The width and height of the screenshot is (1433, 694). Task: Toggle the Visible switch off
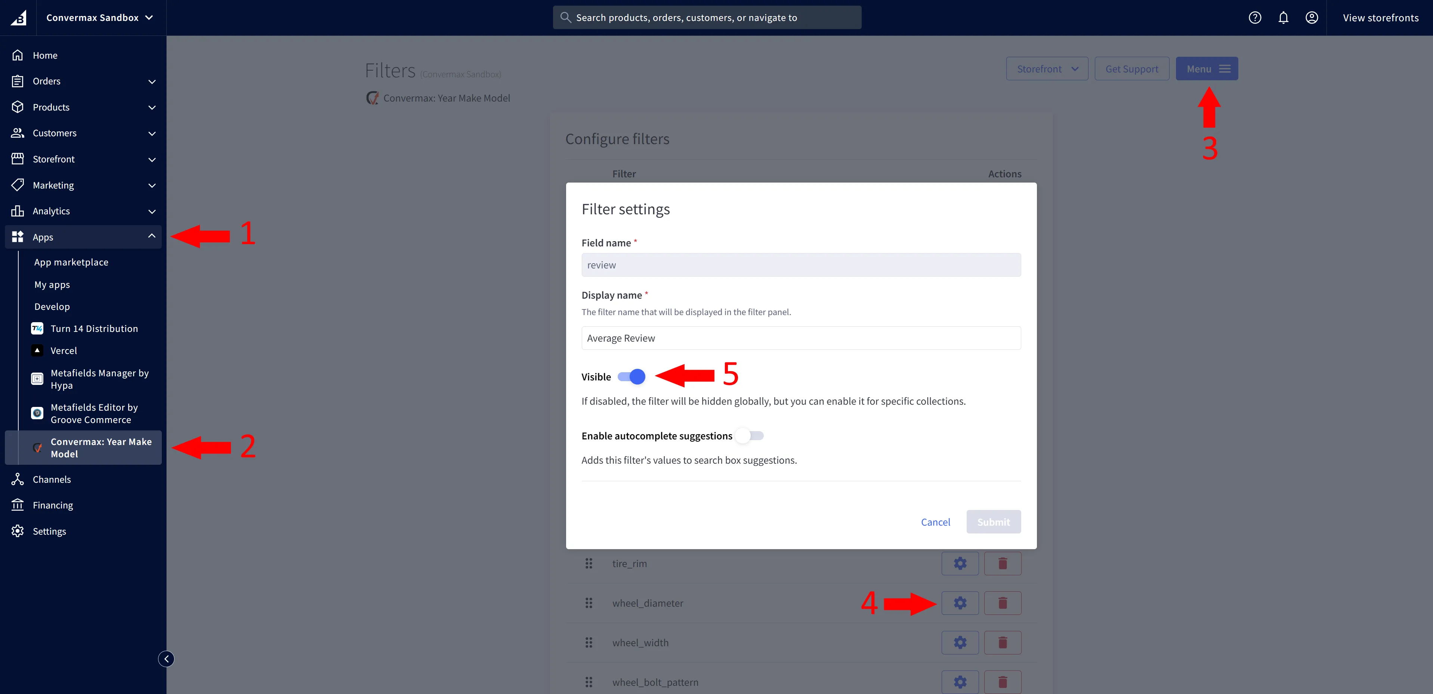tap(631, 377)
